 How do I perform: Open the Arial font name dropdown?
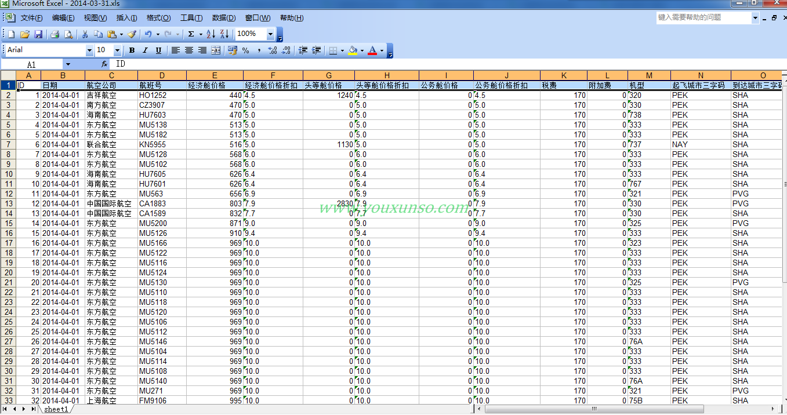(x=89, y=50)
